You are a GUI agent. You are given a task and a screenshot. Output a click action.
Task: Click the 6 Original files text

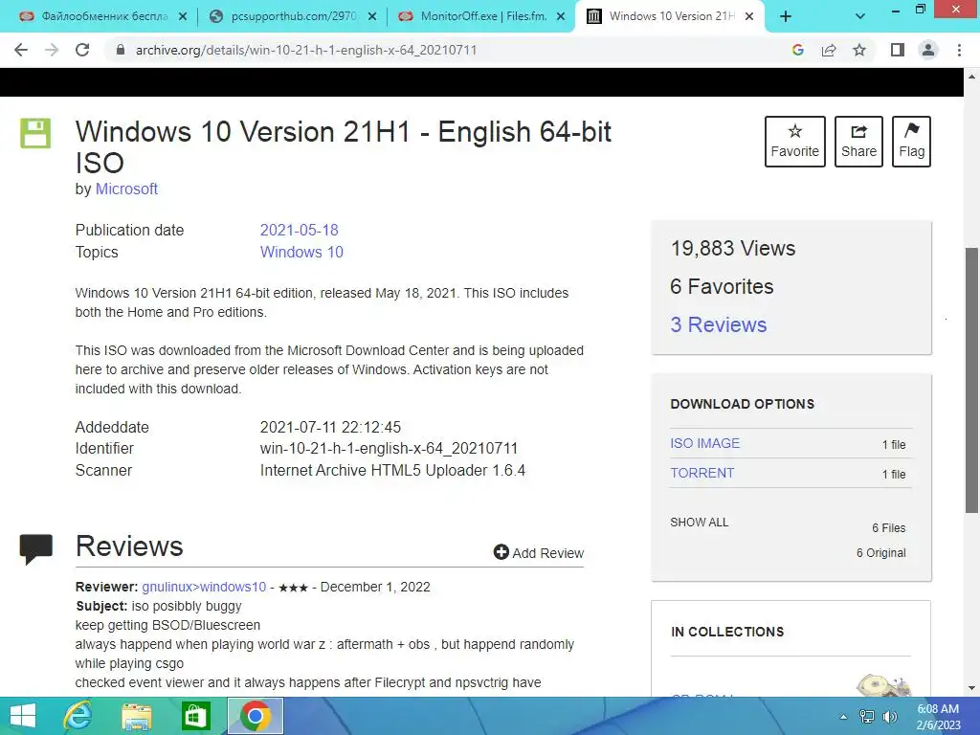[x=880, y=552]
